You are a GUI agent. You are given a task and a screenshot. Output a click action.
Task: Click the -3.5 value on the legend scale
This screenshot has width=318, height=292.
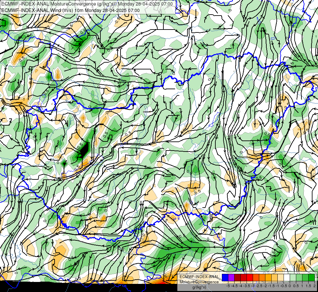[x=247, y=286]
